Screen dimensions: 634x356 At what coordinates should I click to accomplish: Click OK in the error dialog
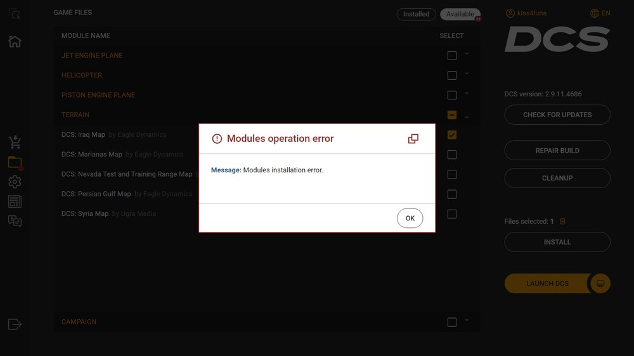410,218
